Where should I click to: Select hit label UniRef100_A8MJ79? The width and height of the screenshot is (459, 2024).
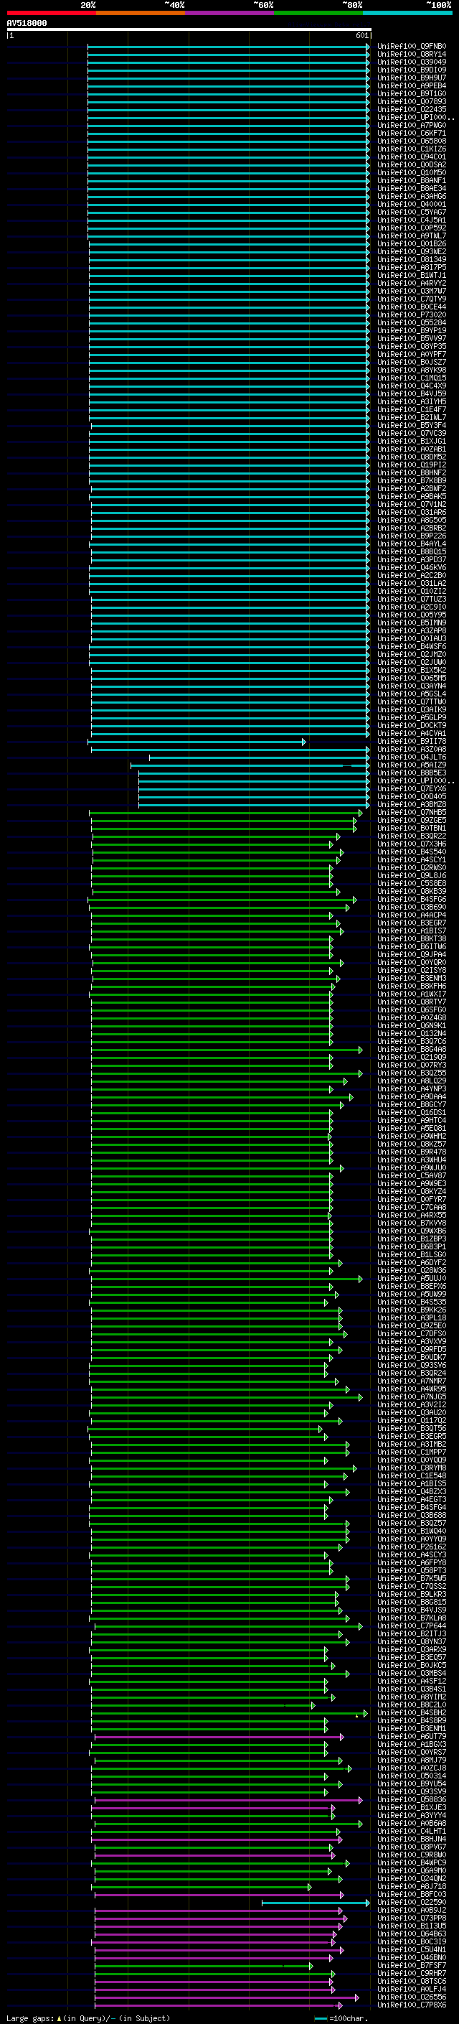click(x=412, y=1760)
